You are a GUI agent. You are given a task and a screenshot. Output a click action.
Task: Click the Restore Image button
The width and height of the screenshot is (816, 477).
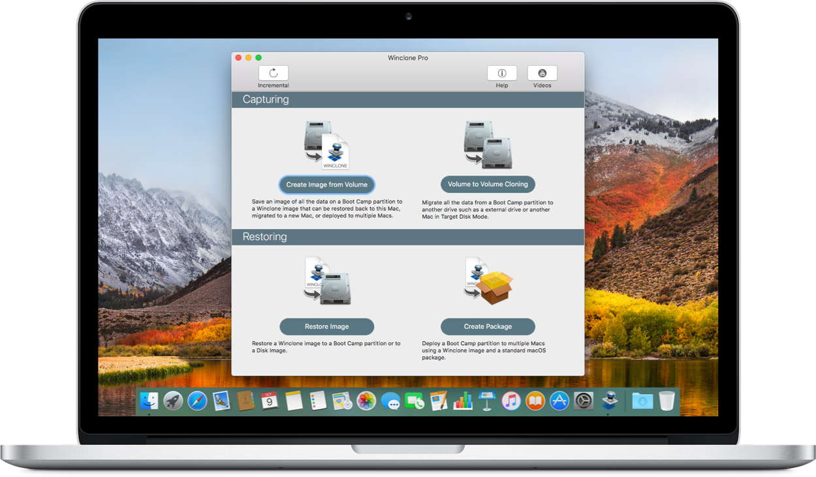[327, 326]
